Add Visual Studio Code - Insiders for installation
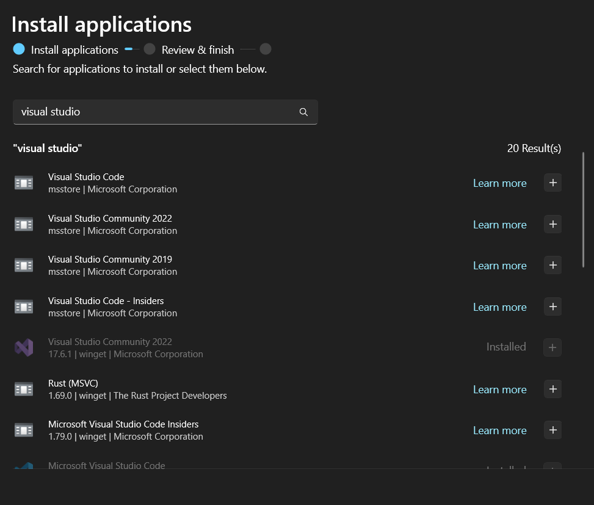 552,307
